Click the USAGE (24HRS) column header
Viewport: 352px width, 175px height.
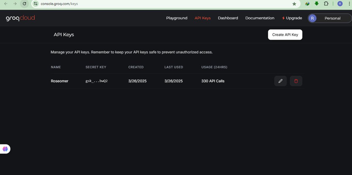click(x=214, y=67)
